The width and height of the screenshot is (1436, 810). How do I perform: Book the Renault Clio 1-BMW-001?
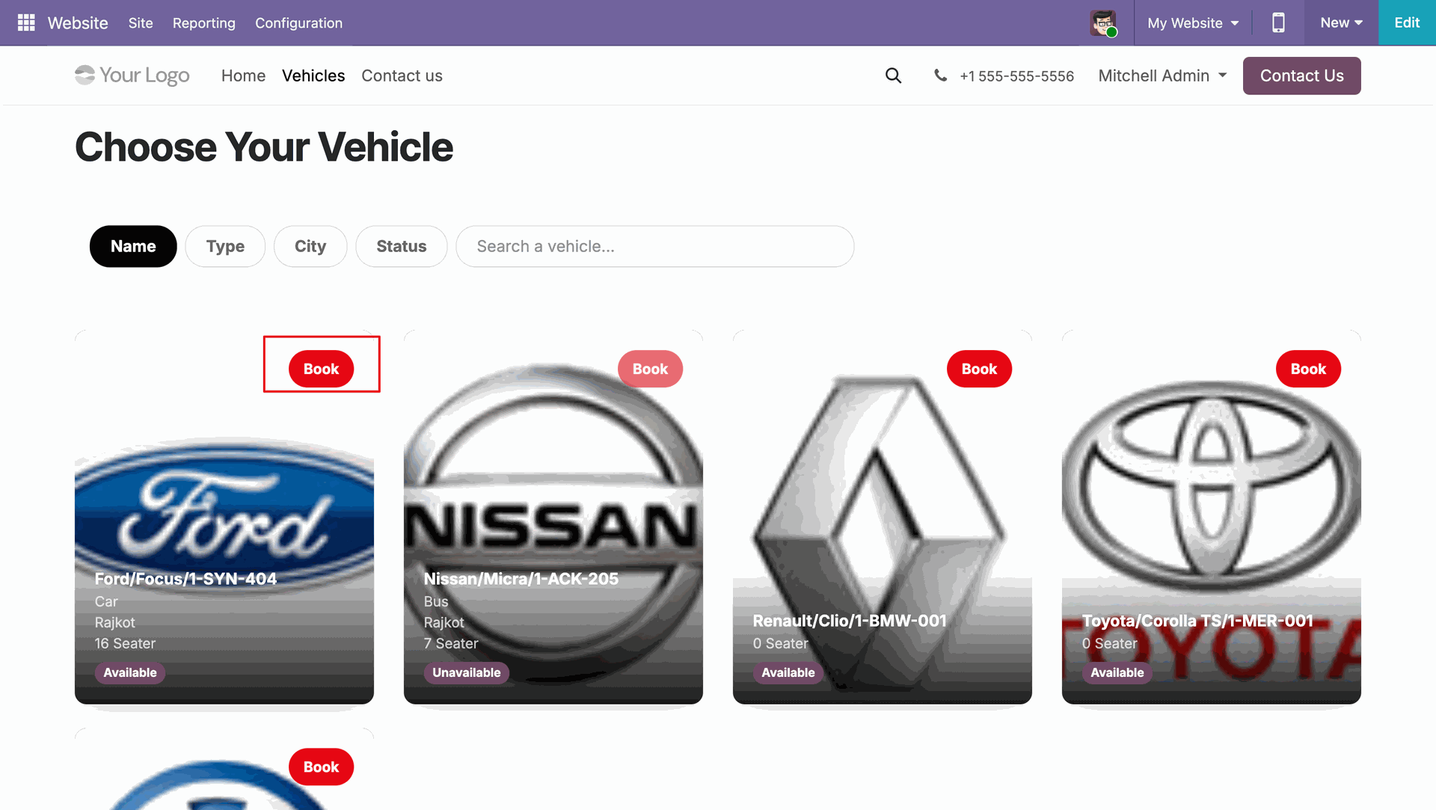(979, 369)
